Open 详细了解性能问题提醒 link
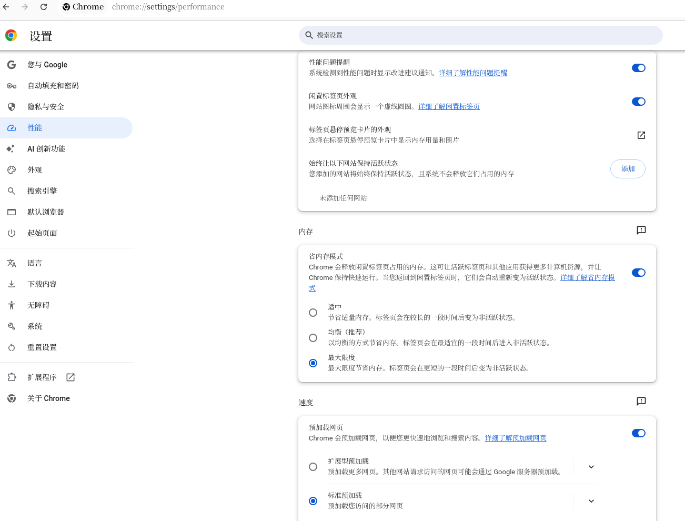This screenshot has height=521, width=685. pyautogui.click(x=473, y=73)
